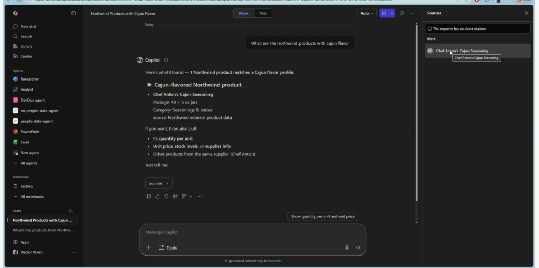Click the chat vertical scrollbar

[x=417, y=114]
